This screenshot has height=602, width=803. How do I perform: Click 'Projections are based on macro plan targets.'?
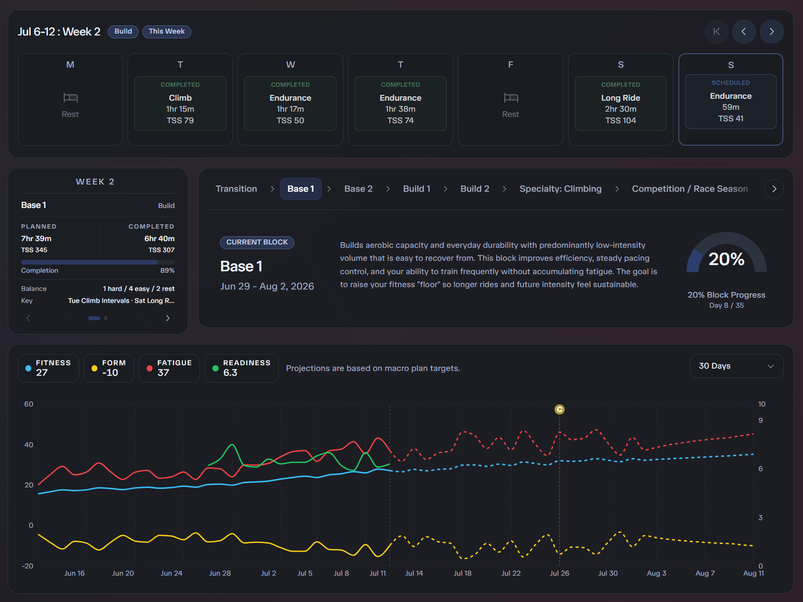(373, 369)
